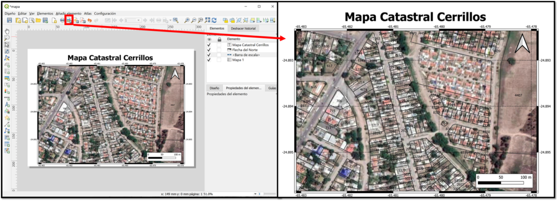
Task: Click the redo arrow icon
Action: (96, 20)
